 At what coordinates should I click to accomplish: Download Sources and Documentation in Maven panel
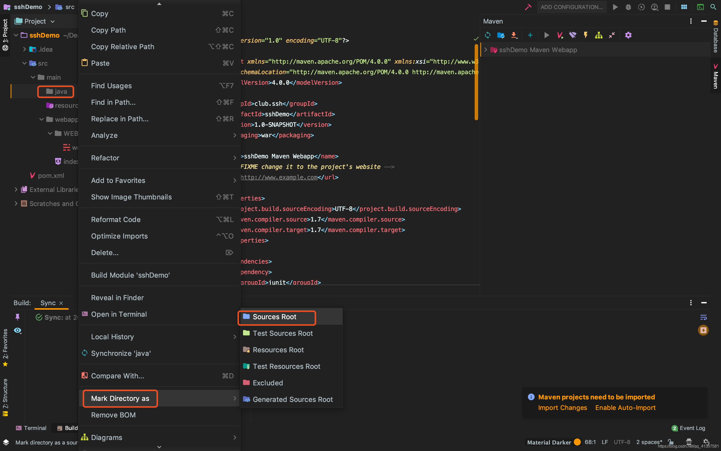click(514, 35)
